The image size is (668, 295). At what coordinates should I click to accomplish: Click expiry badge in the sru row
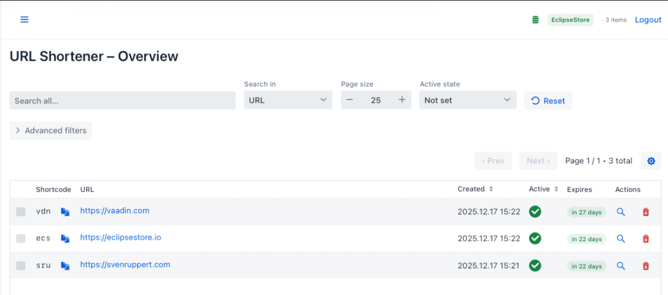[586, 266]
